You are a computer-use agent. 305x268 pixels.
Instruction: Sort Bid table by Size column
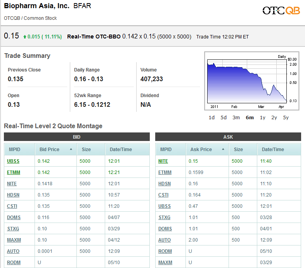click(86, 150)
